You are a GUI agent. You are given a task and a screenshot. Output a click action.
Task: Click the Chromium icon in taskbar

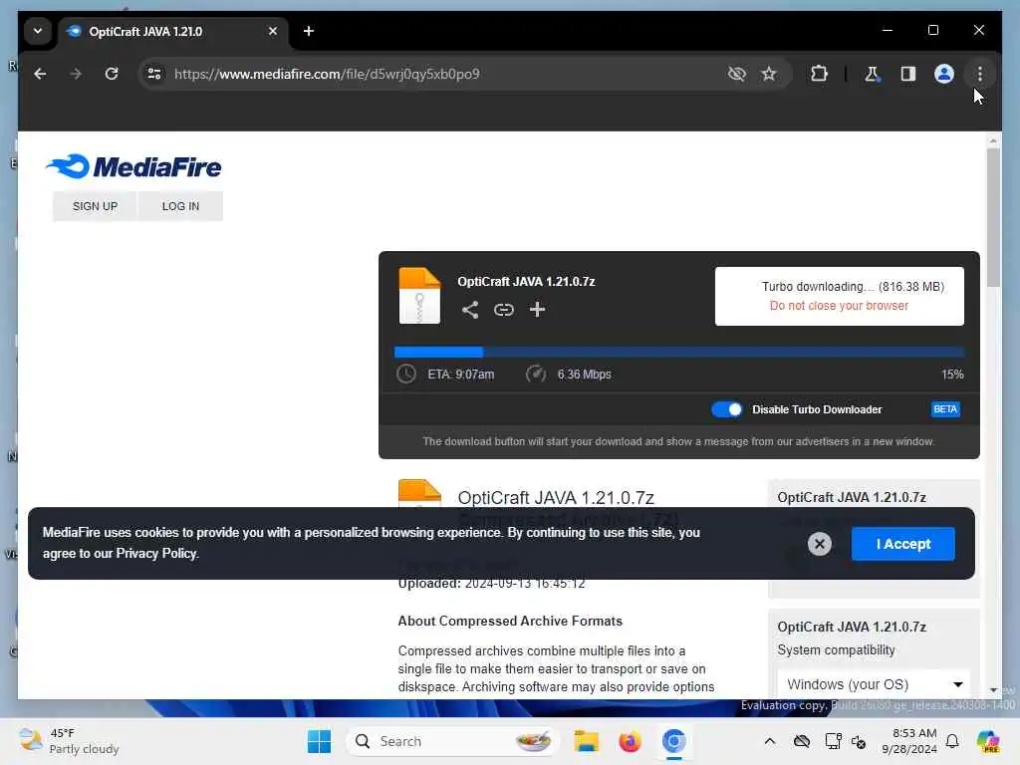point(674,741)
